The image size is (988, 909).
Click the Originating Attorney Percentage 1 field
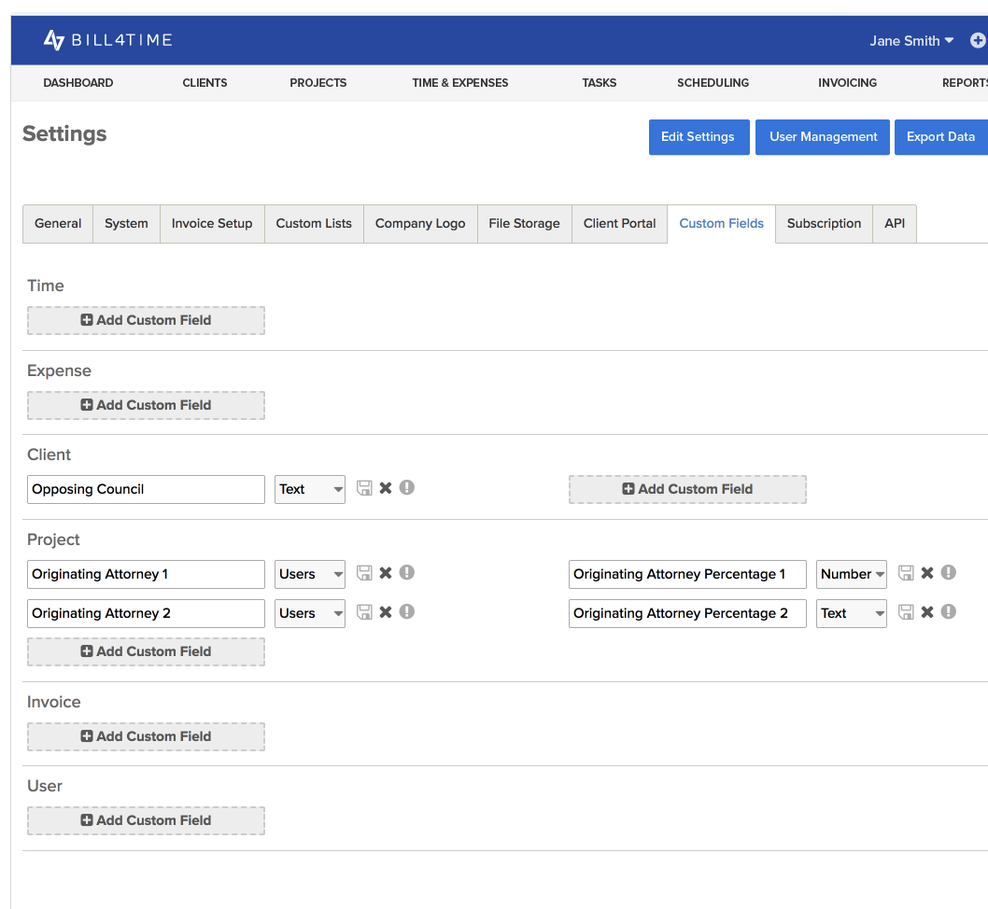click(687, 574)
